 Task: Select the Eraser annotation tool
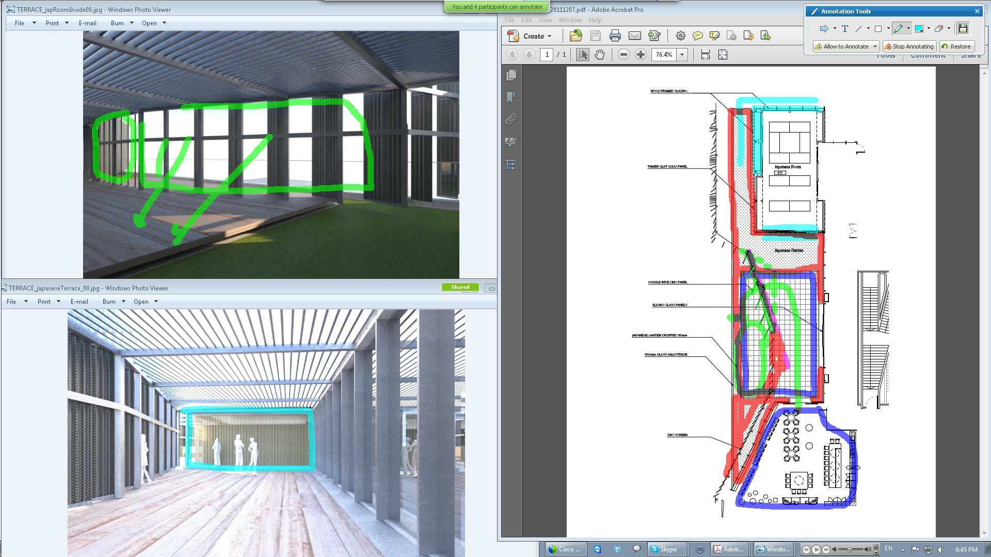point(939,29)
